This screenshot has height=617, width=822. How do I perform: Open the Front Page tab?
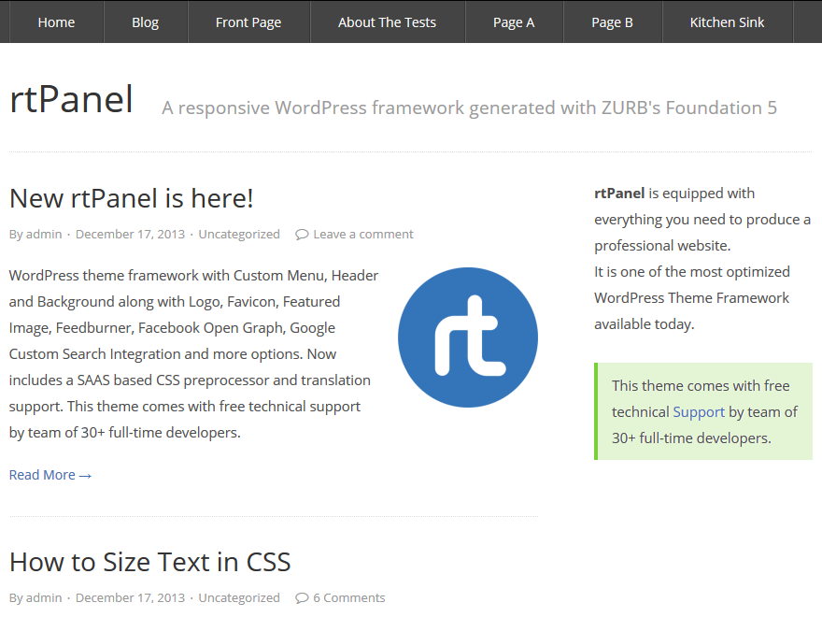248,22
